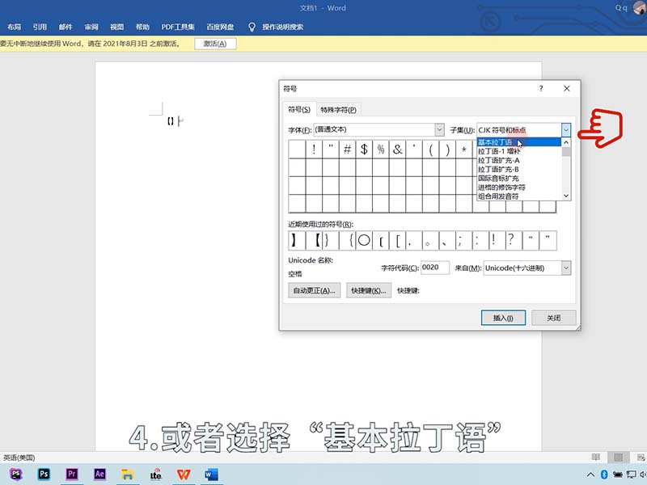Click the 操作说明搜索 search box
Image resolution: width=647 pixels, height=485 pixels.
(x=282, y=27)
